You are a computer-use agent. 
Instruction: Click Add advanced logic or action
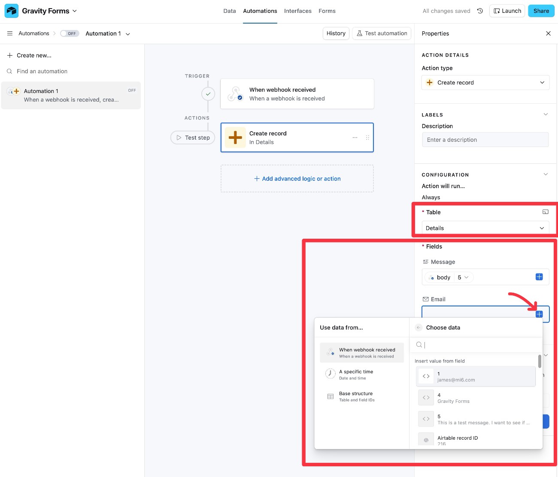297,179
